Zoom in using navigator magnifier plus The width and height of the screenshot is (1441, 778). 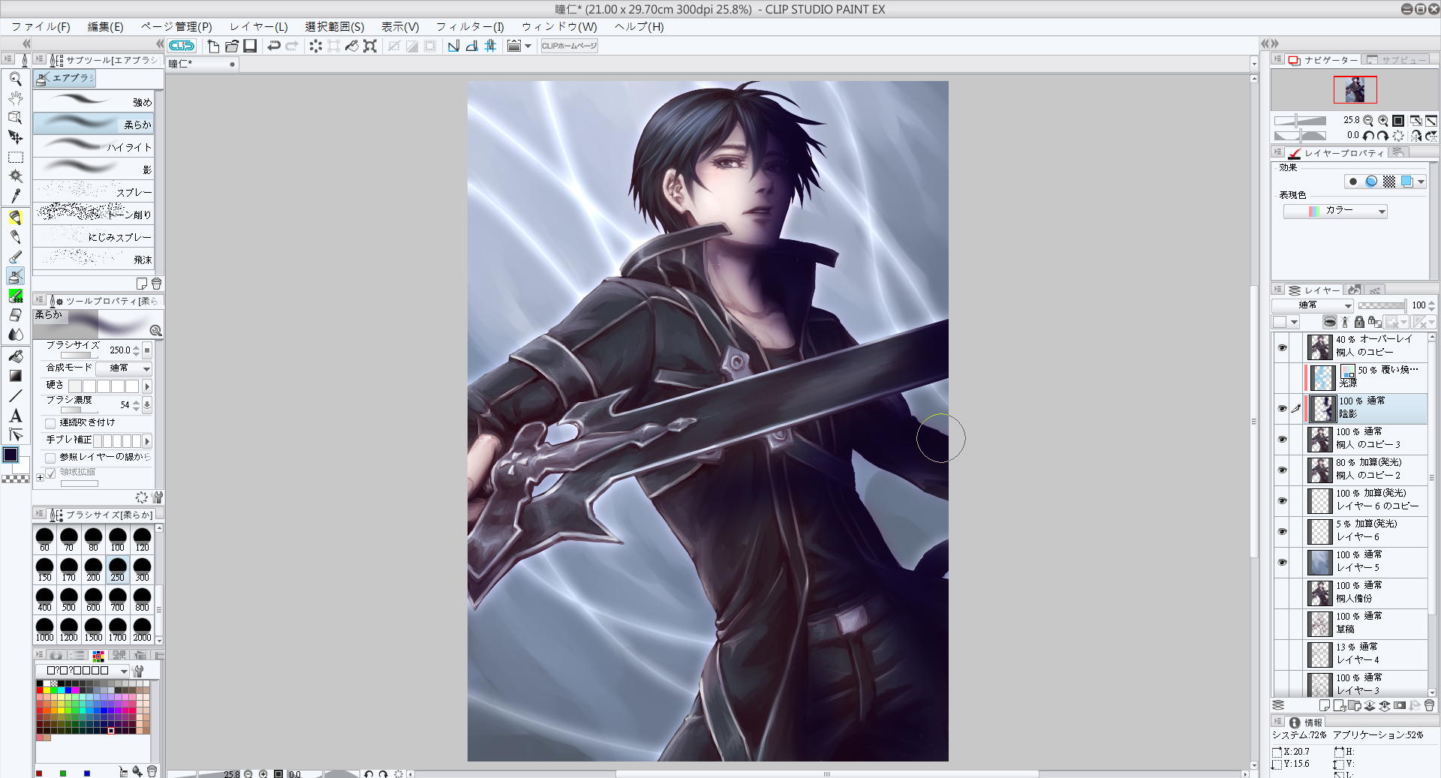tap(1382, 120)
